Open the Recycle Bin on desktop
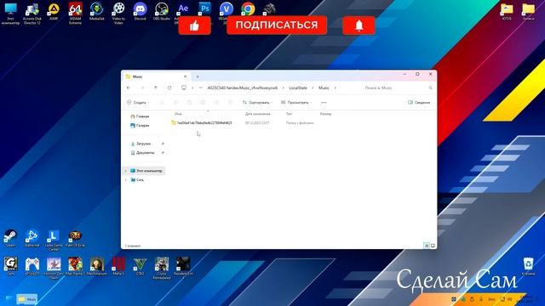 tap(528, 266)
